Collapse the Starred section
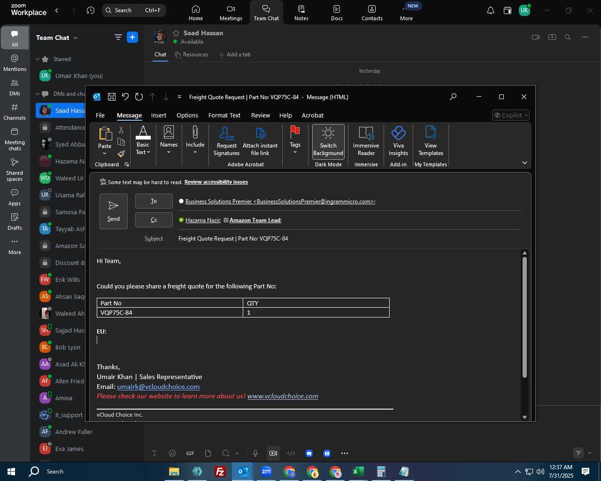The width and height of the screenshot is (601, 481). [38, 59]
